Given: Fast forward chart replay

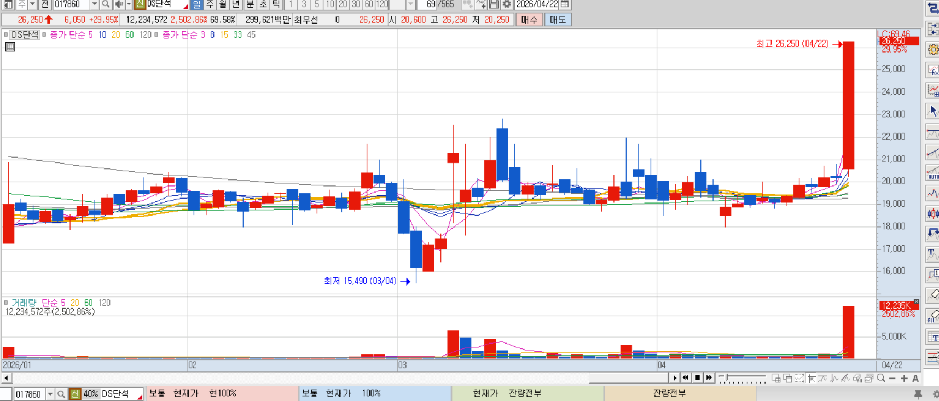Looking at the screenshot, I should (709, 377).
